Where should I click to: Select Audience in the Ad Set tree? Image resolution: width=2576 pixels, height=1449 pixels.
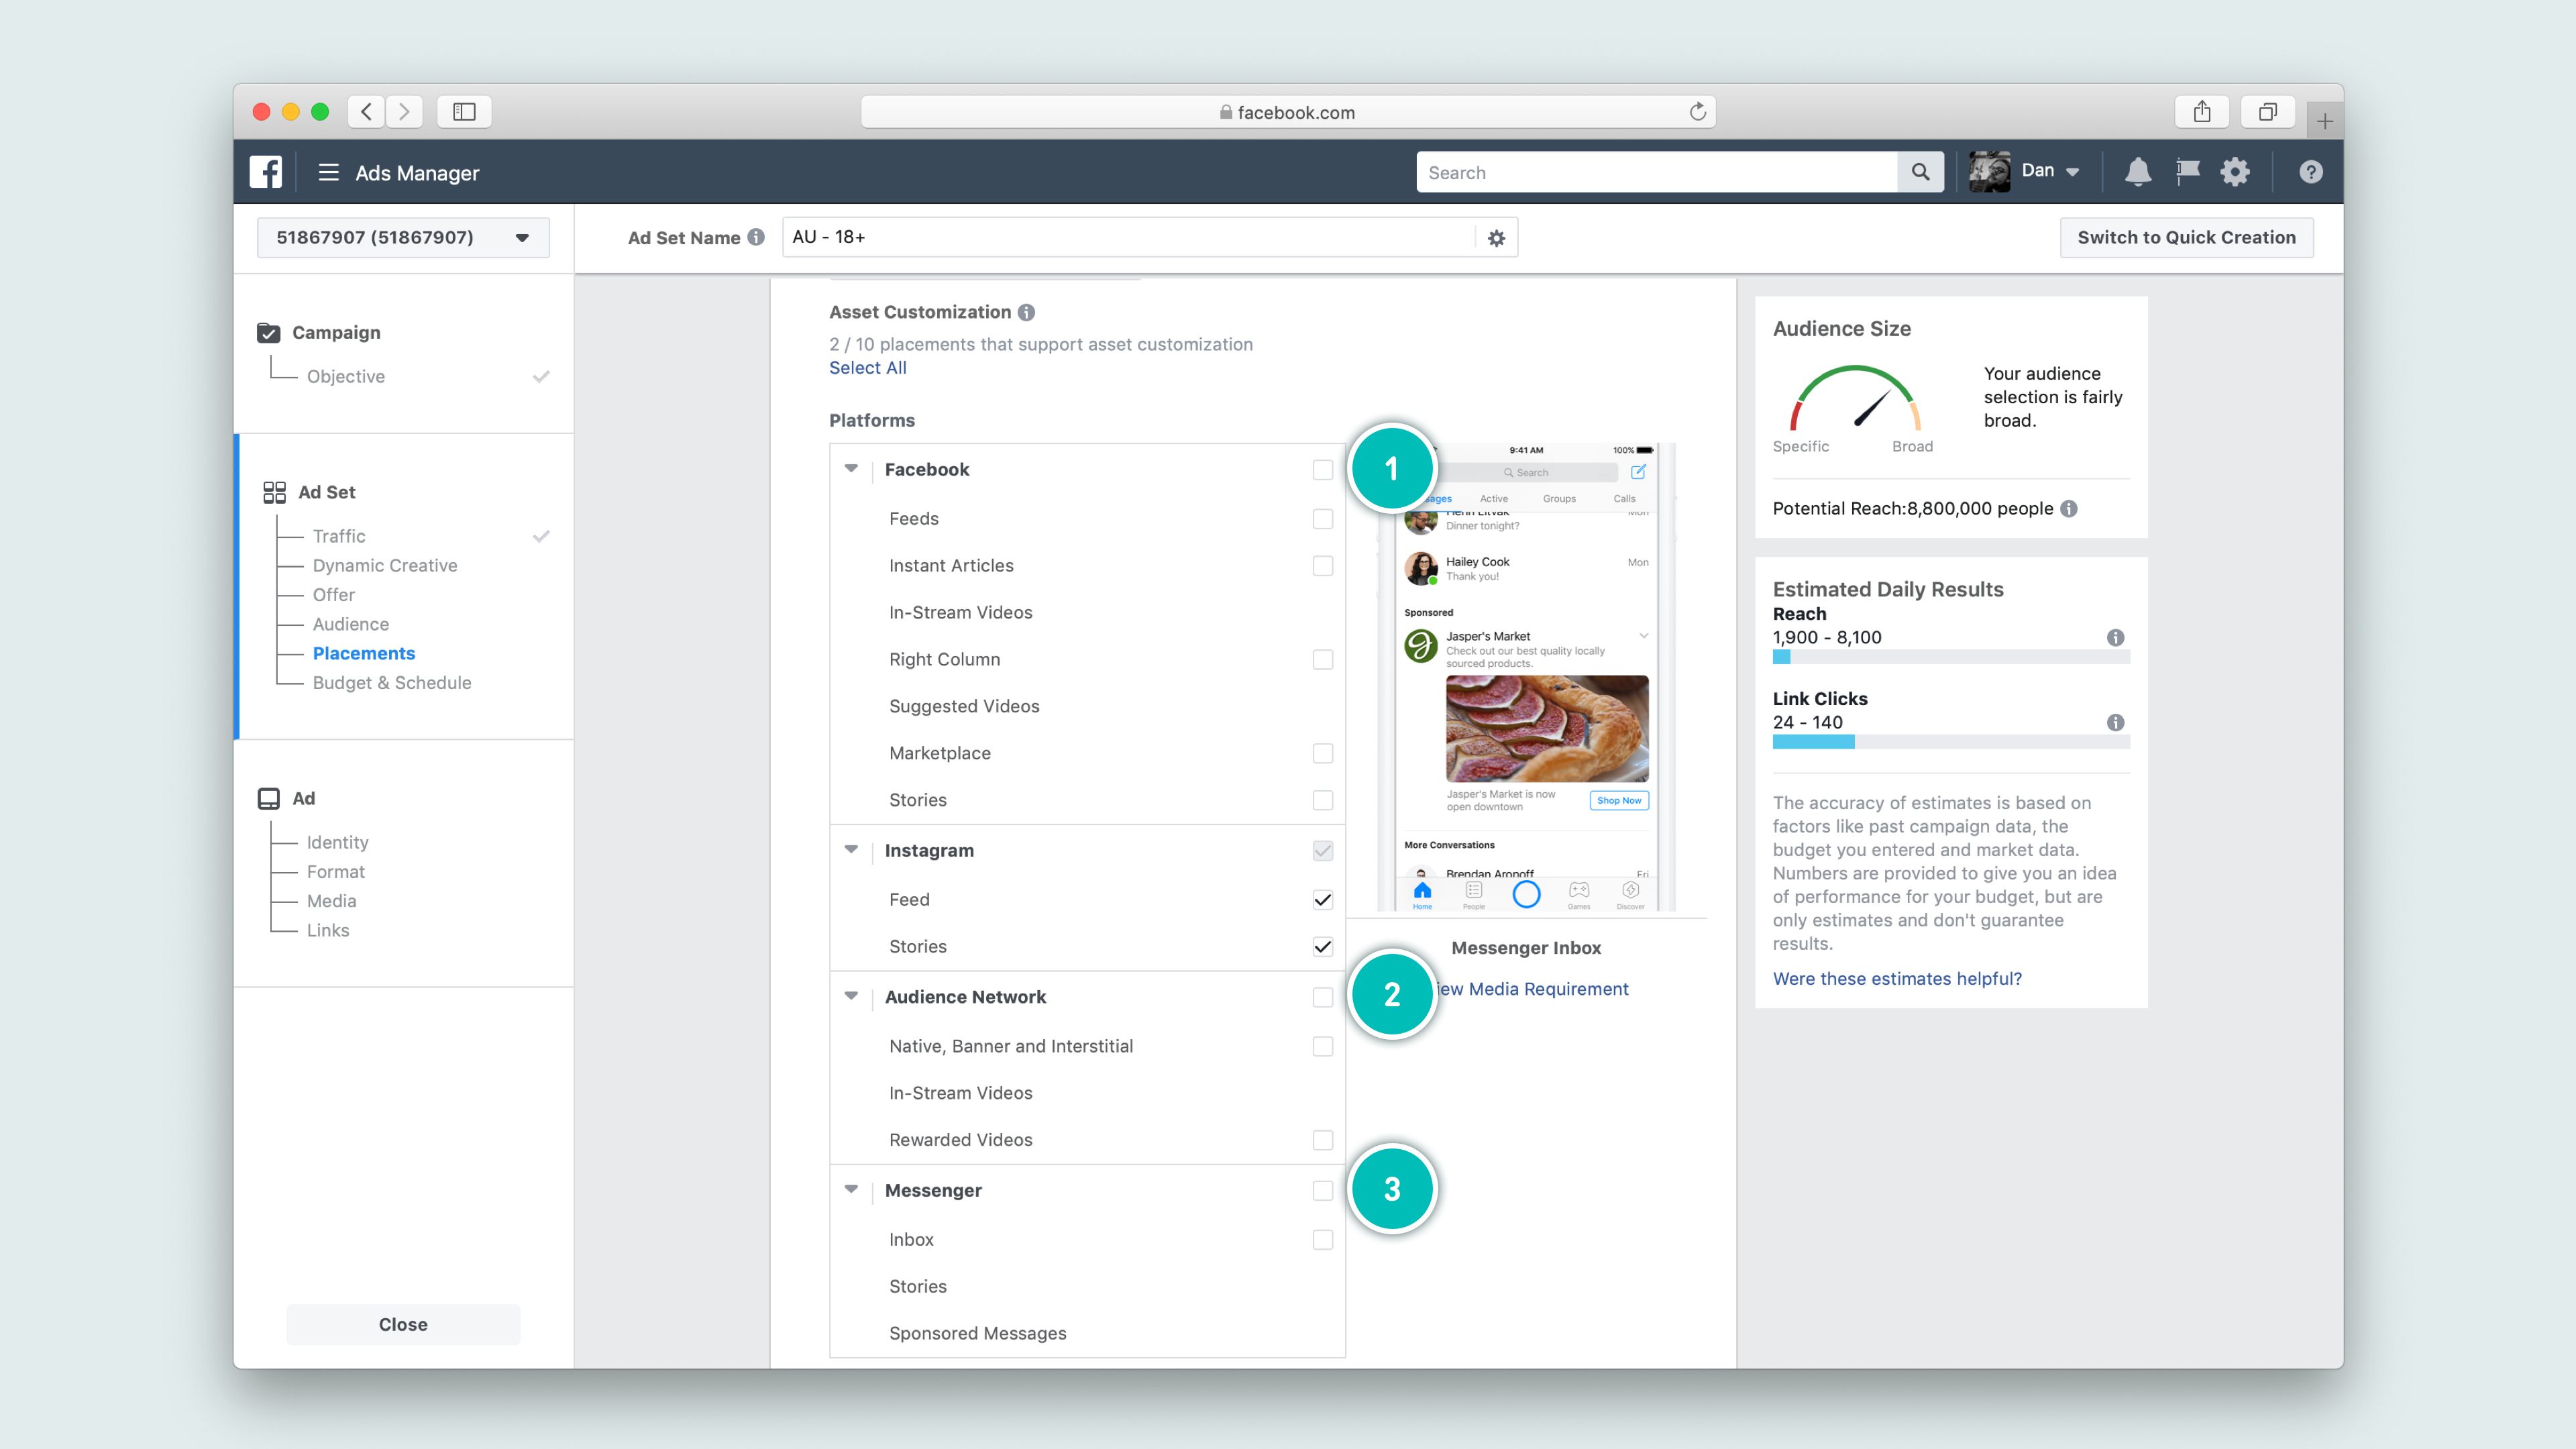(350, 624)
